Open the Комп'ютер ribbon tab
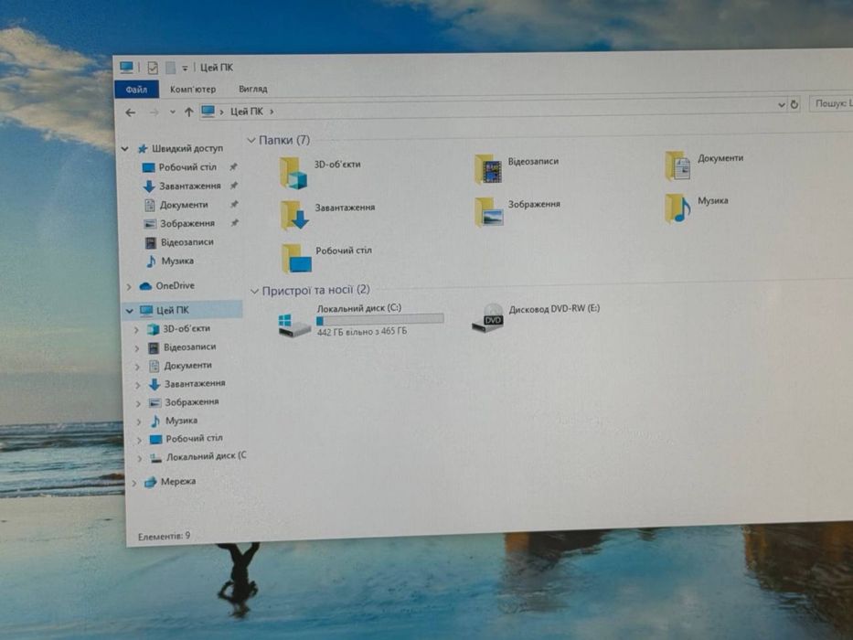Screen dimensions: 853x640 (193, 90)
